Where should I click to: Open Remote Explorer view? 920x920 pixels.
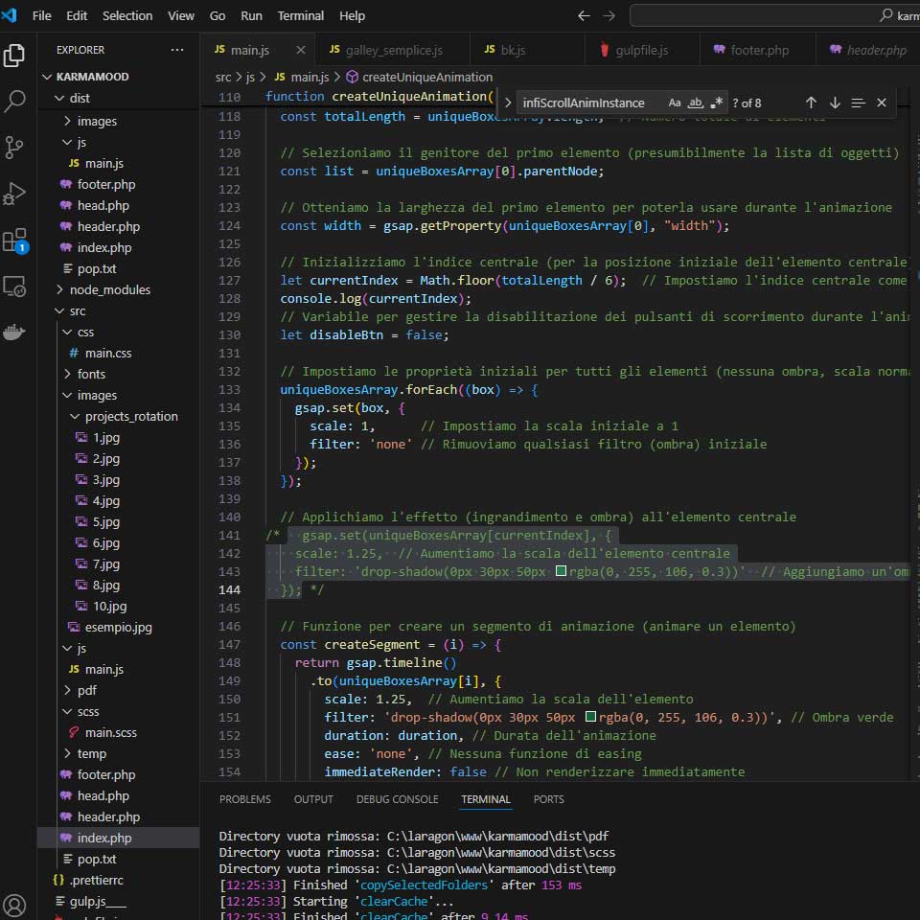point(14,286)
